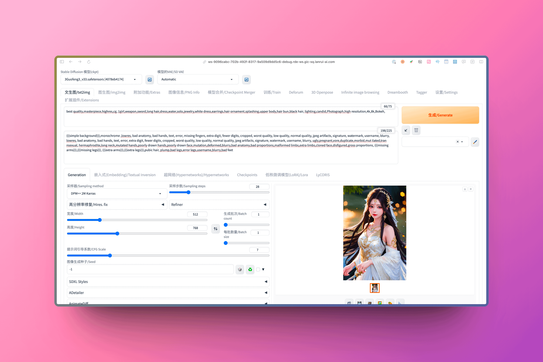Enable the extra seed checkbox
Image resolution: width=543 pixels, height=362 pixels.
258,269
